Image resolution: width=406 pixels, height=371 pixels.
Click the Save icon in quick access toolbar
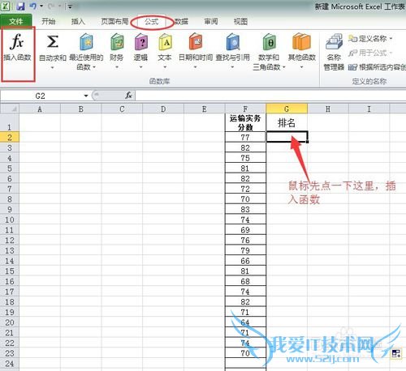[20, 6]
